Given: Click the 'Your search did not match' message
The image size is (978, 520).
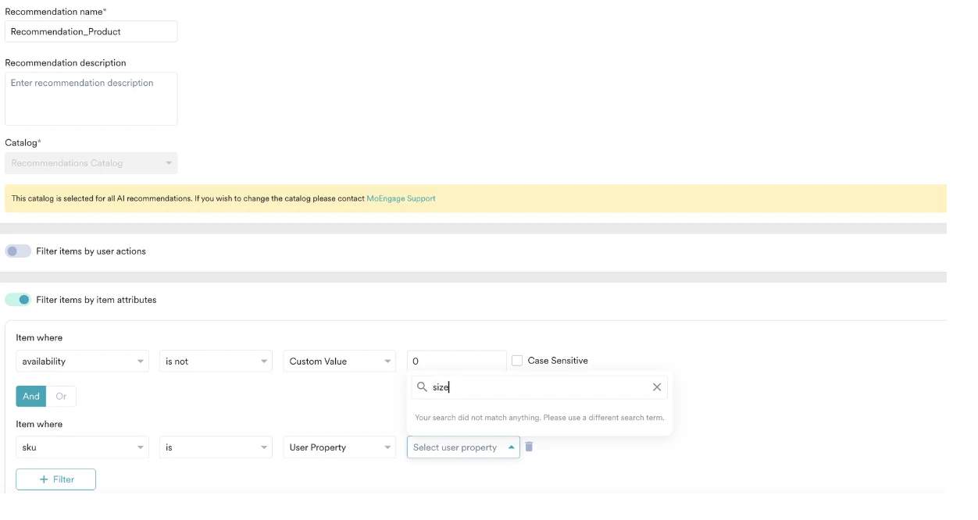Looking at the screenshot, I should [539, 418].
